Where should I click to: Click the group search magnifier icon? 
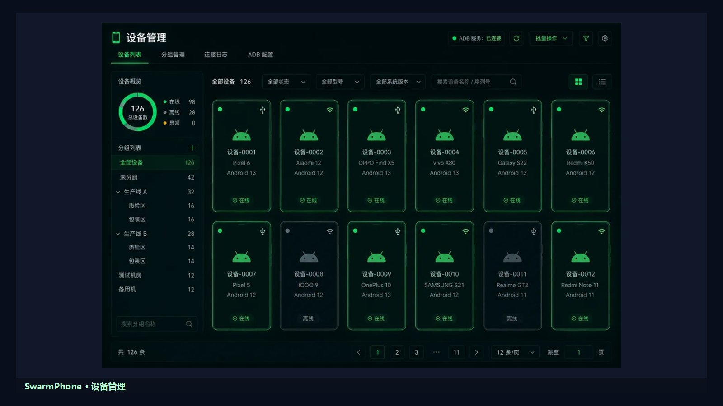(x=189, y=324)
